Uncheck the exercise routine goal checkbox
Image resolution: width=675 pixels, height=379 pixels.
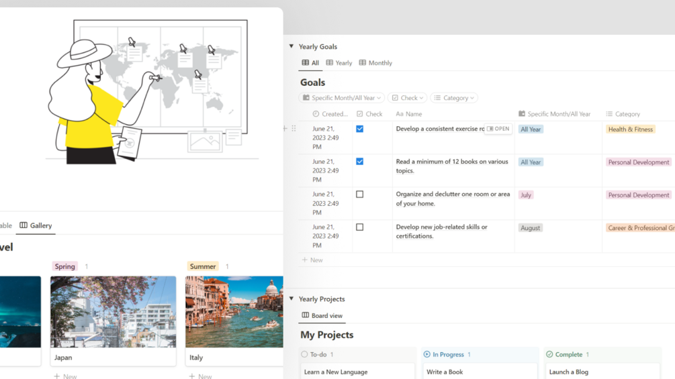pyautogui.click(x=359, y=129)
